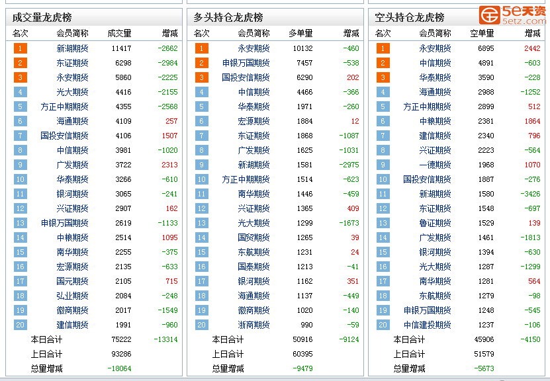Image resolution: width=550 pixels, height=381 pixels.
Task: Open the 中信建投期货 member link
Action: [428, 325]
